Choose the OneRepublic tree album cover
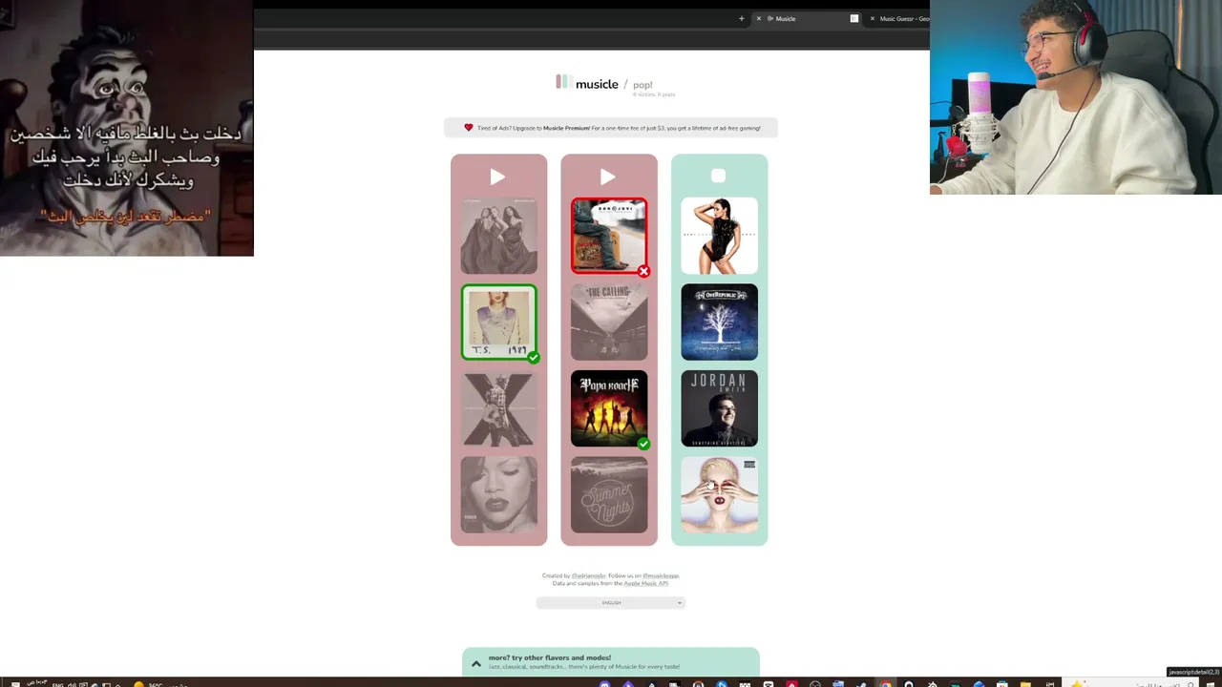 pyautogui.click(x=720, y=322)
